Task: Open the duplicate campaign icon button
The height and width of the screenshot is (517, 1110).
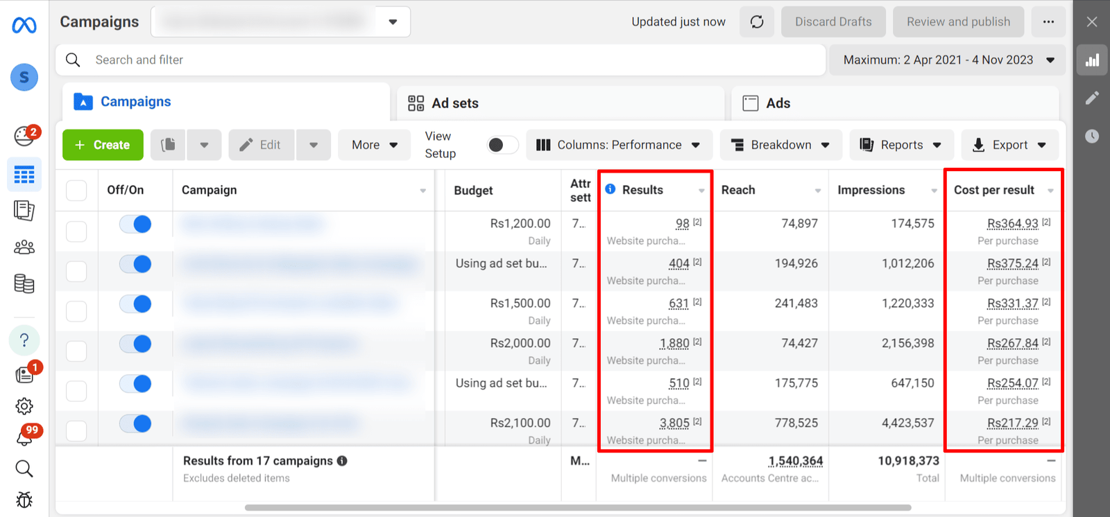Action: tap(168, 145)
